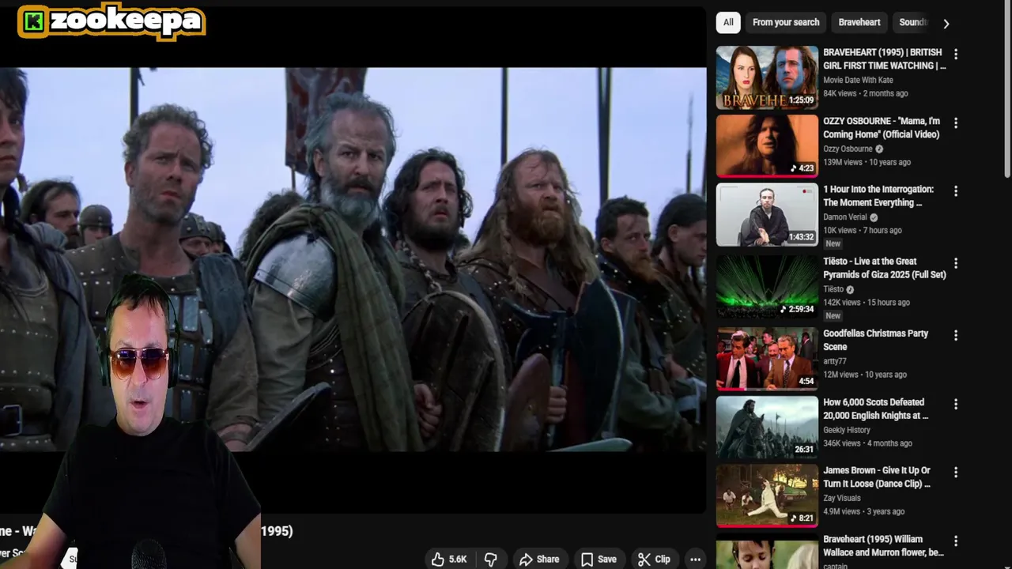The image size is (1012, 569).
Task: Like the video with 5.6K likes
Action: [450, 559]
